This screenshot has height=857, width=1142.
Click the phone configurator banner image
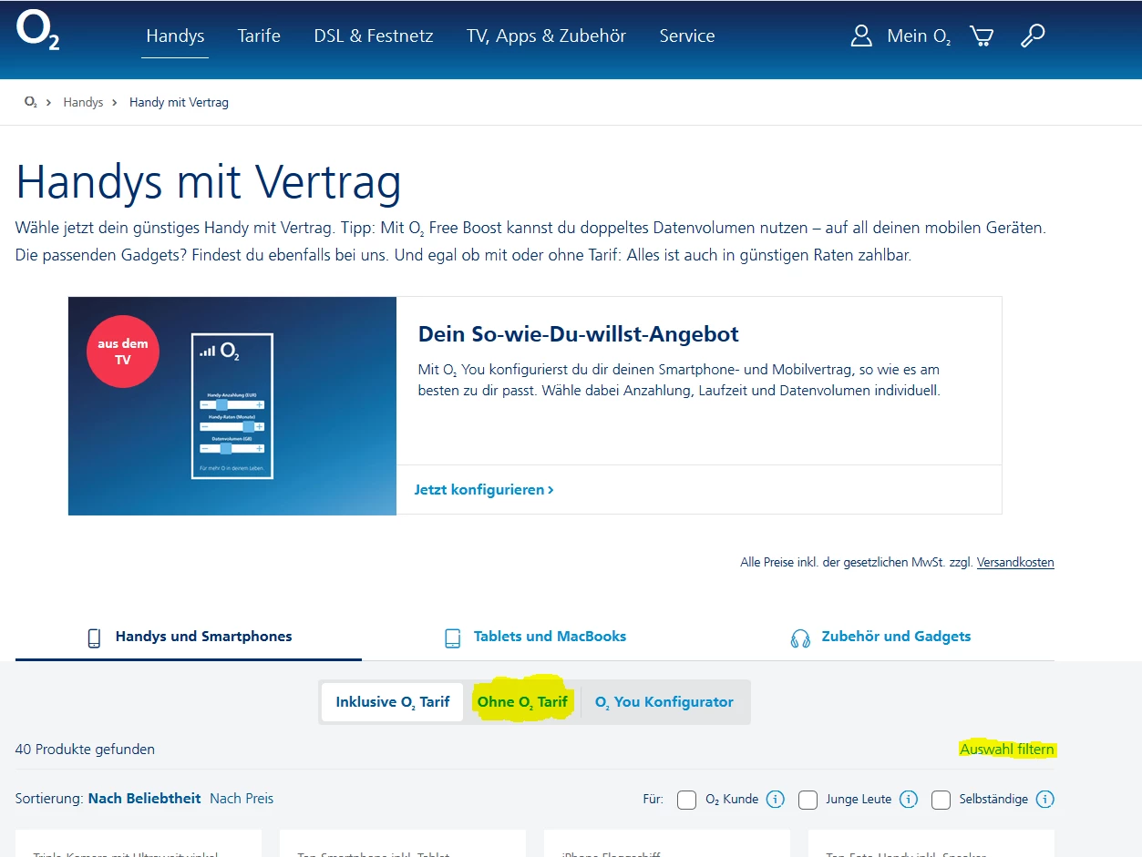pyautogui.click(x=232, y=405)
